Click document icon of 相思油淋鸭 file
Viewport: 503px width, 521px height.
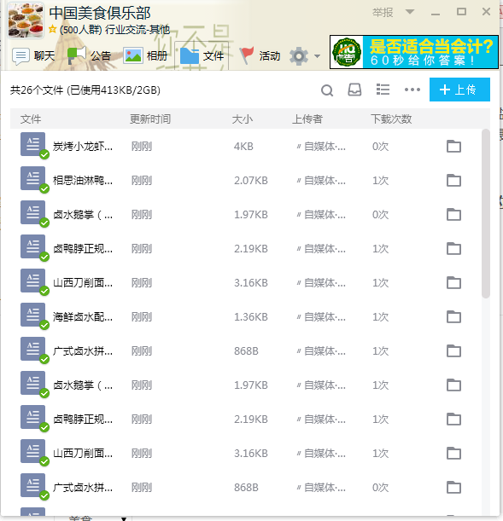tap(33, 179)
